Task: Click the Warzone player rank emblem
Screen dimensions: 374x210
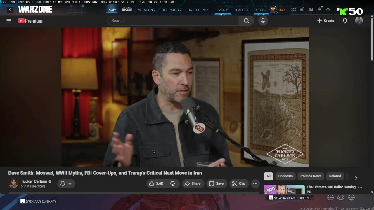Action: (273, 10)
